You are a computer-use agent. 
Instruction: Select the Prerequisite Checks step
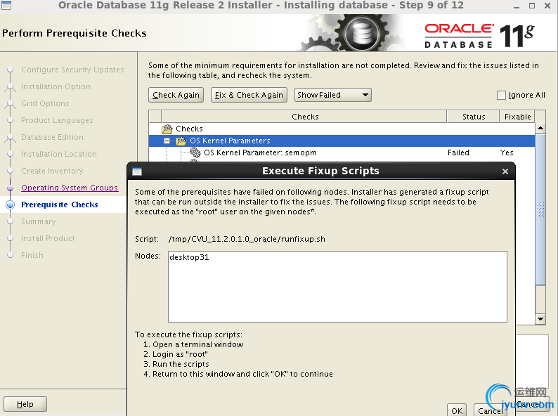60,204
